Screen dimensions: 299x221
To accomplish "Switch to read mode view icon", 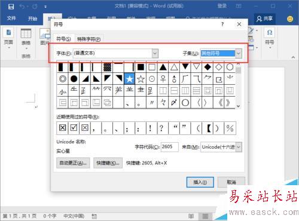I will coord(191,216).
